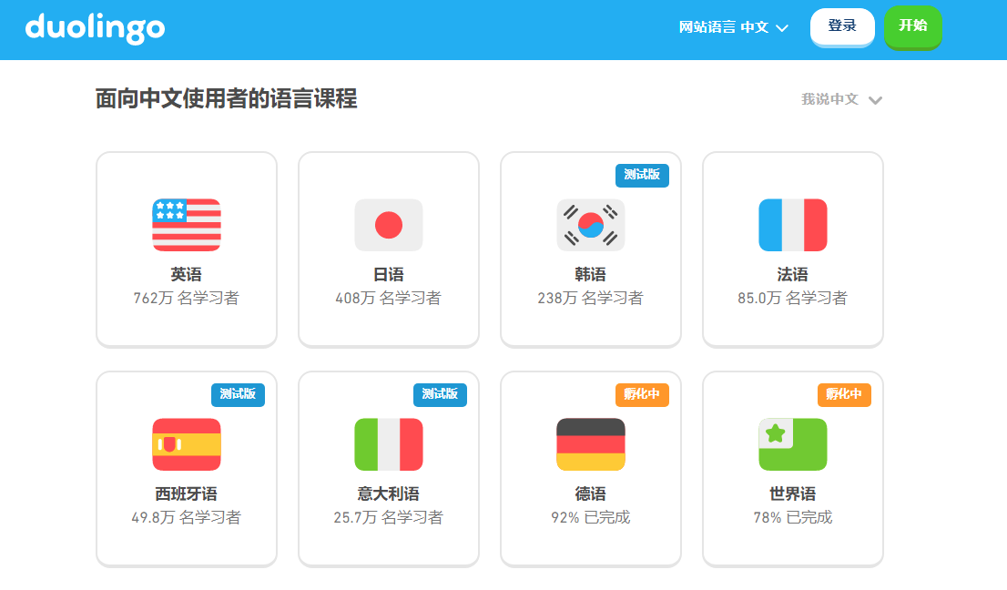
Task: Click the 登录 login button
Action: point(842,26)
